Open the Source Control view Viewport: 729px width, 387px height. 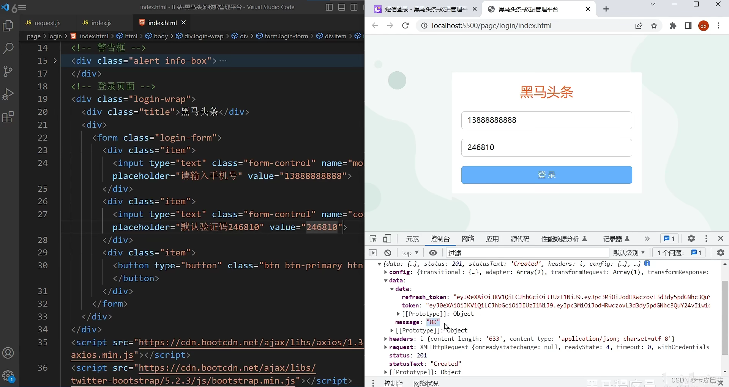coord(8,71)
